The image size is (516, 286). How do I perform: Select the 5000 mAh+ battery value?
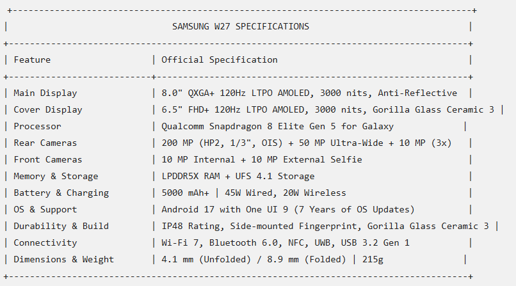185,193
